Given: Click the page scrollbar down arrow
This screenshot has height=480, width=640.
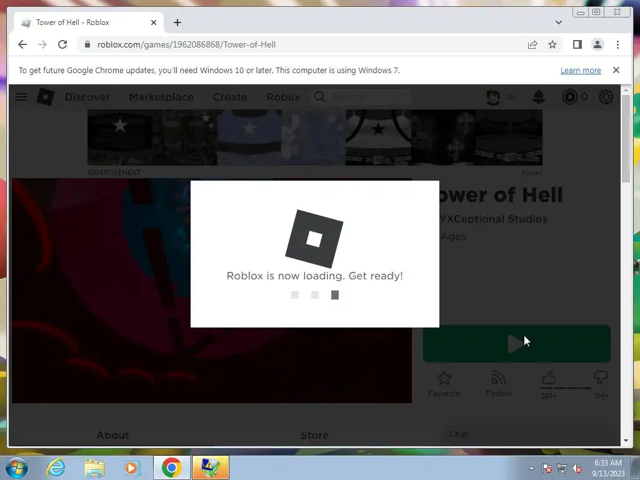Looking at the screenshot, I should click(x=626, y=441).
